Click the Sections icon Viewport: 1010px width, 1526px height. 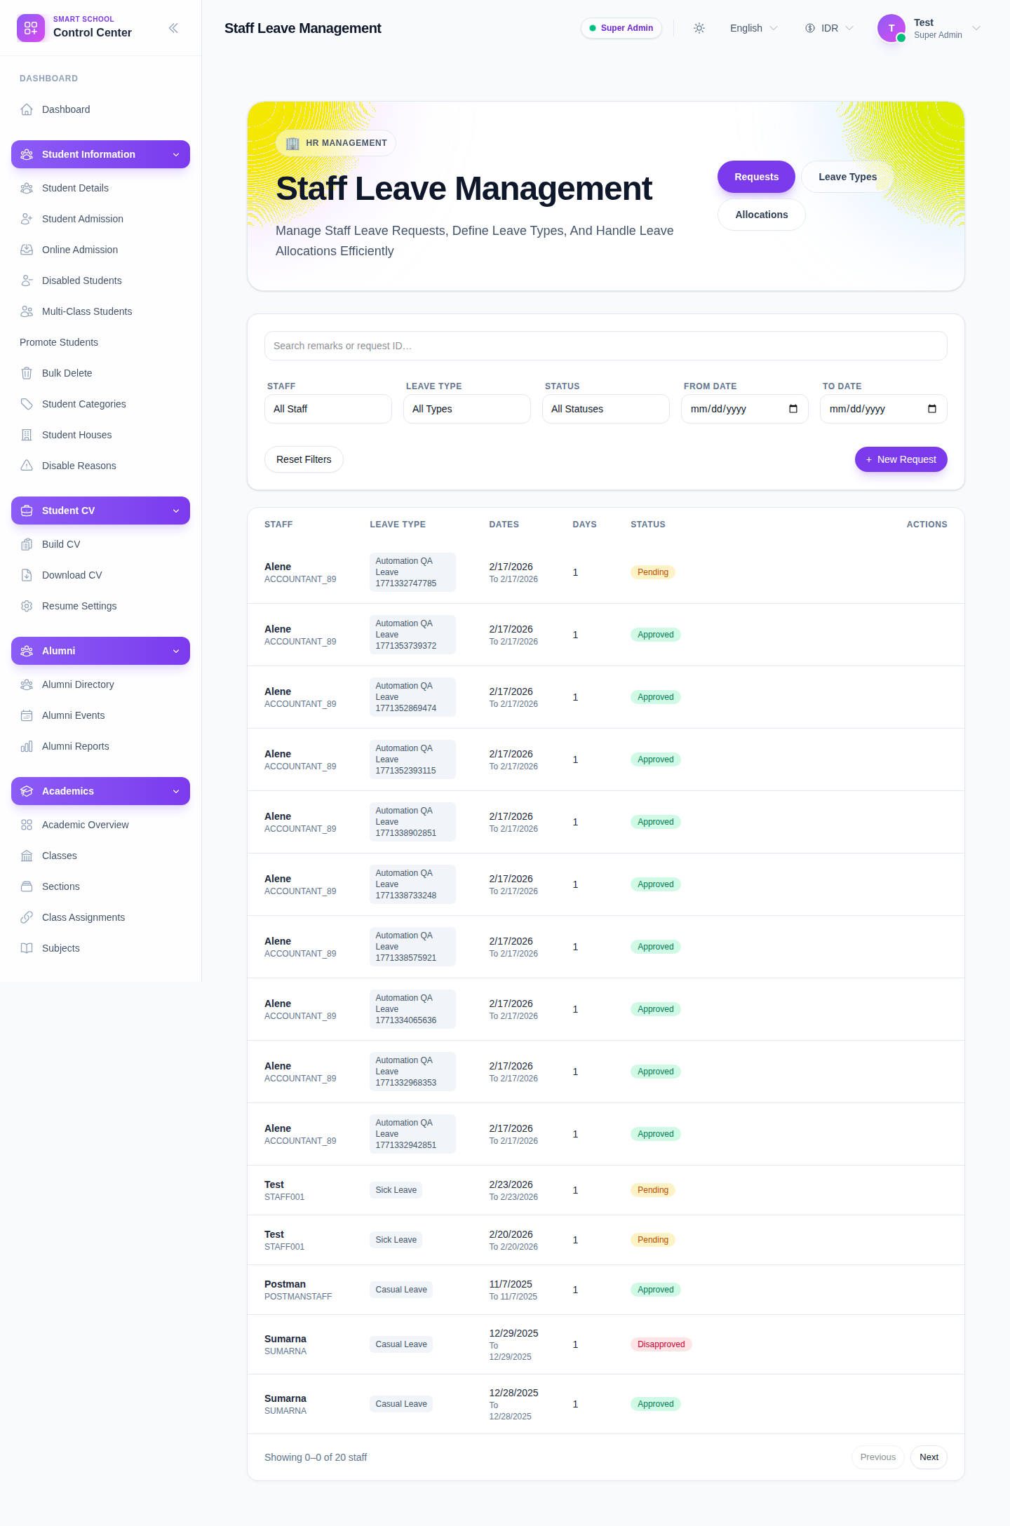click(x=27, y=886)
